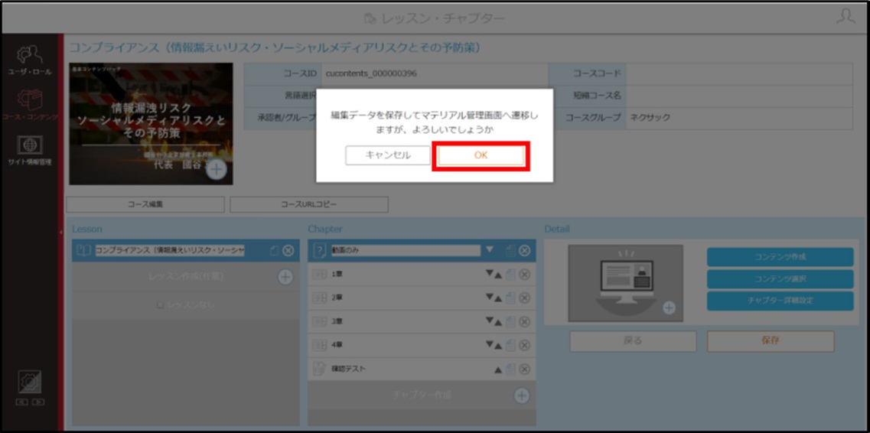Screen dimensions: 870x433
Task: Move the 1章 chapter up with up arrow
Action: coord(498,275)
